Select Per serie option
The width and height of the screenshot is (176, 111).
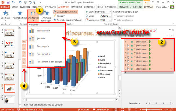tap(46, 38)
